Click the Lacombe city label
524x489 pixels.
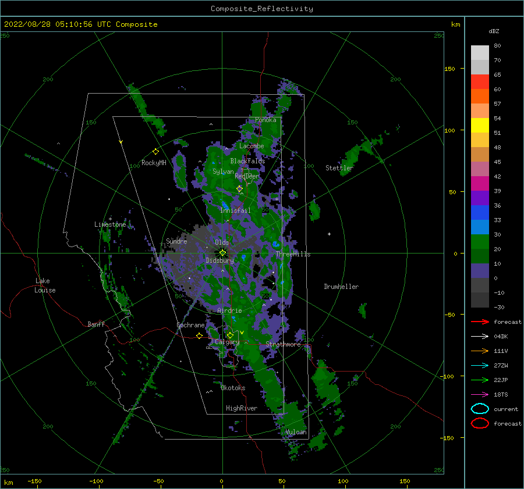click(x=252, y=146)
